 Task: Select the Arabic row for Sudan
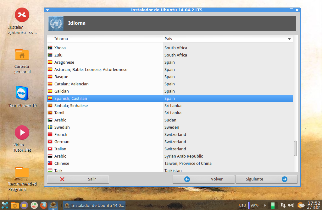pos(170,120)
